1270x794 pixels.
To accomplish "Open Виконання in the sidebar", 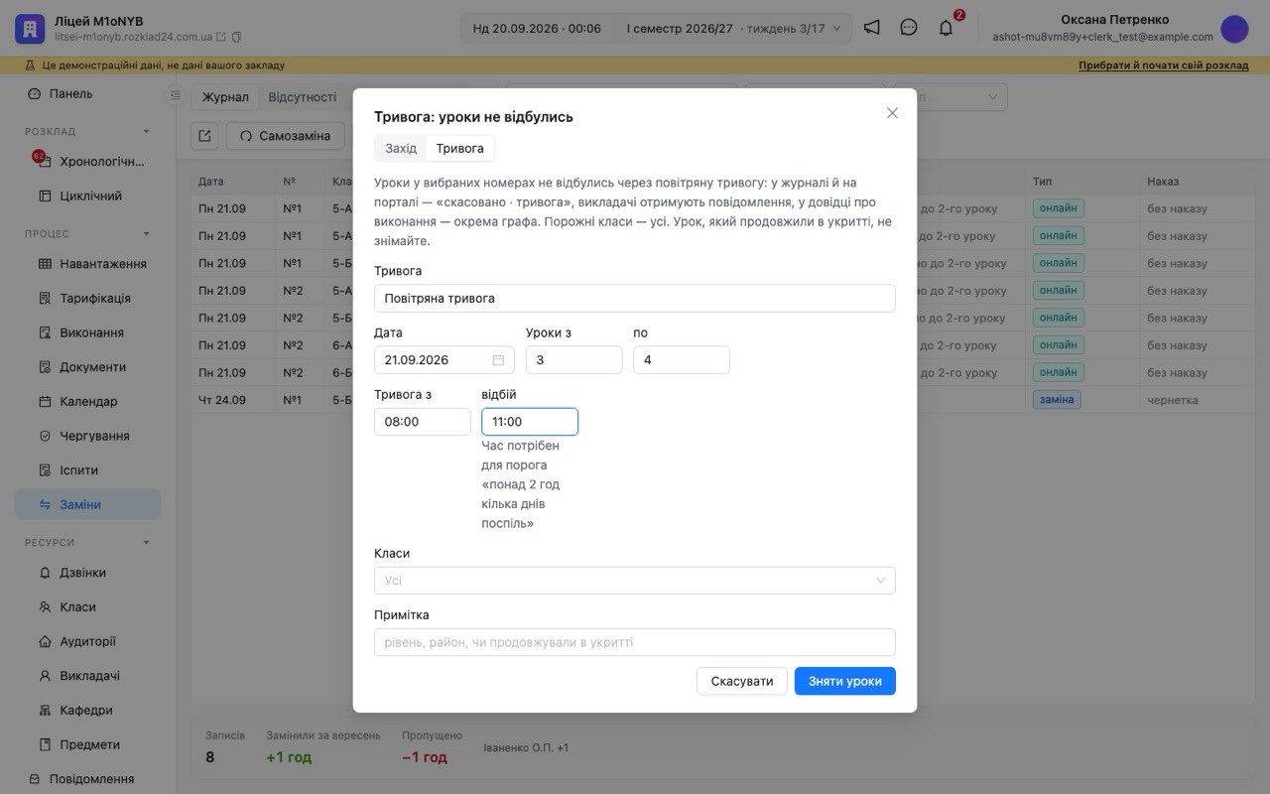I will (87, 332).
